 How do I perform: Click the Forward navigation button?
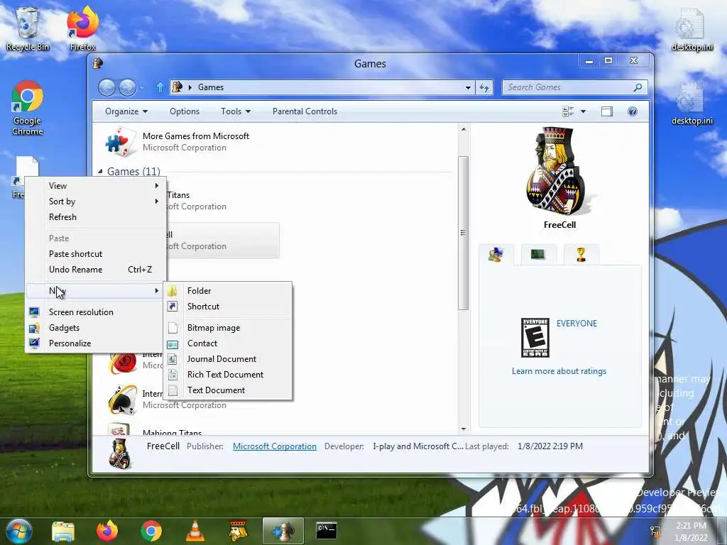[x=127, y=87]
